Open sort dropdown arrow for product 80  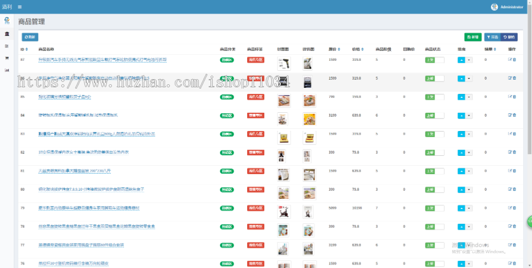[x=469, y=189]
